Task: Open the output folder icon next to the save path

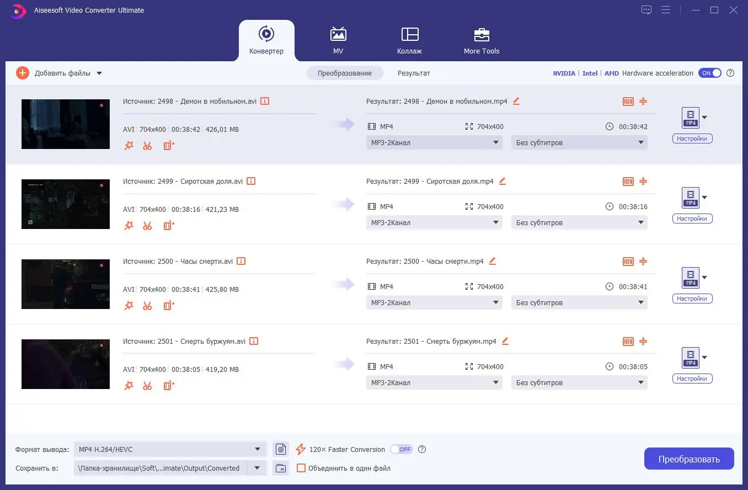Action: [281, 468]
